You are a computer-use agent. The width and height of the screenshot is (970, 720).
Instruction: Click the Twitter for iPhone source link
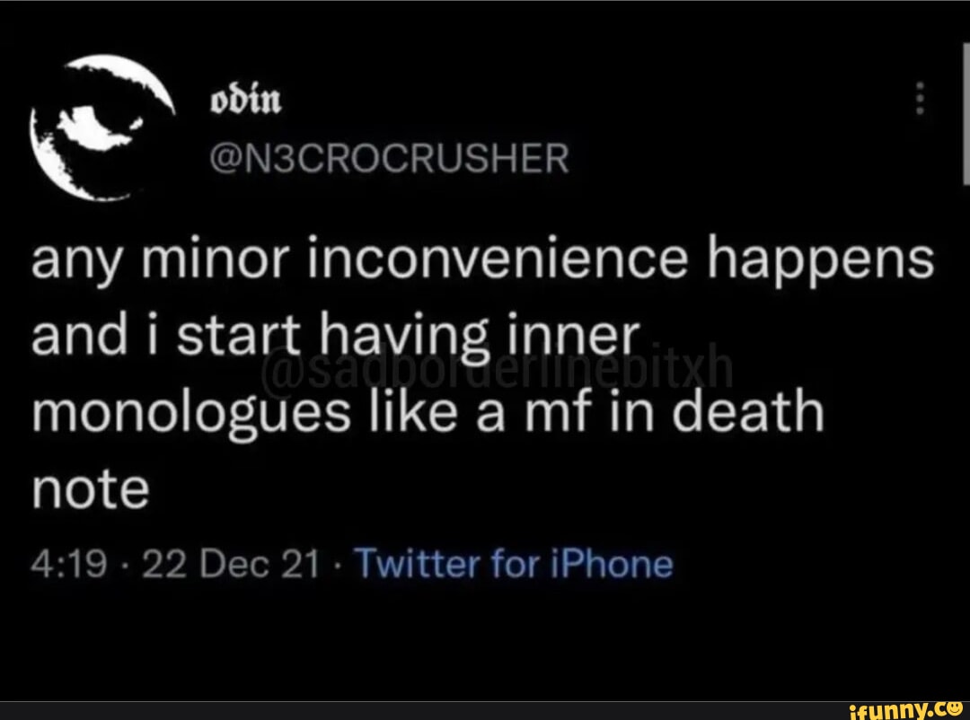coord(512,564)
